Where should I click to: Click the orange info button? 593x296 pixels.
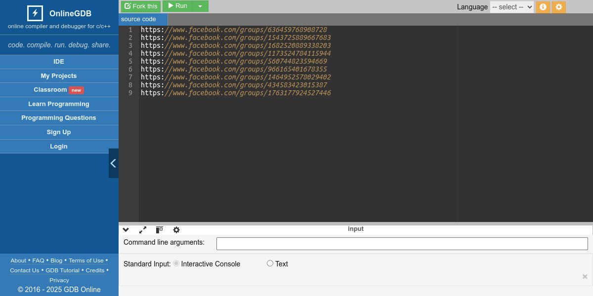[543, 7]
